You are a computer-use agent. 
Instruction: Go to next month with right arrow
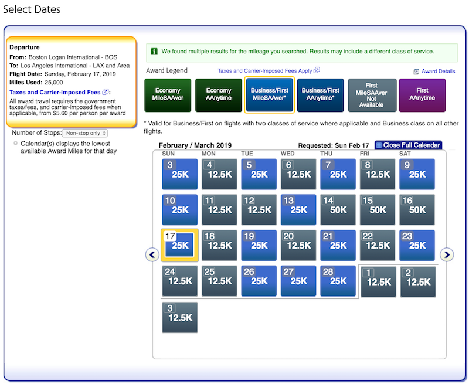tap(447, 255)
